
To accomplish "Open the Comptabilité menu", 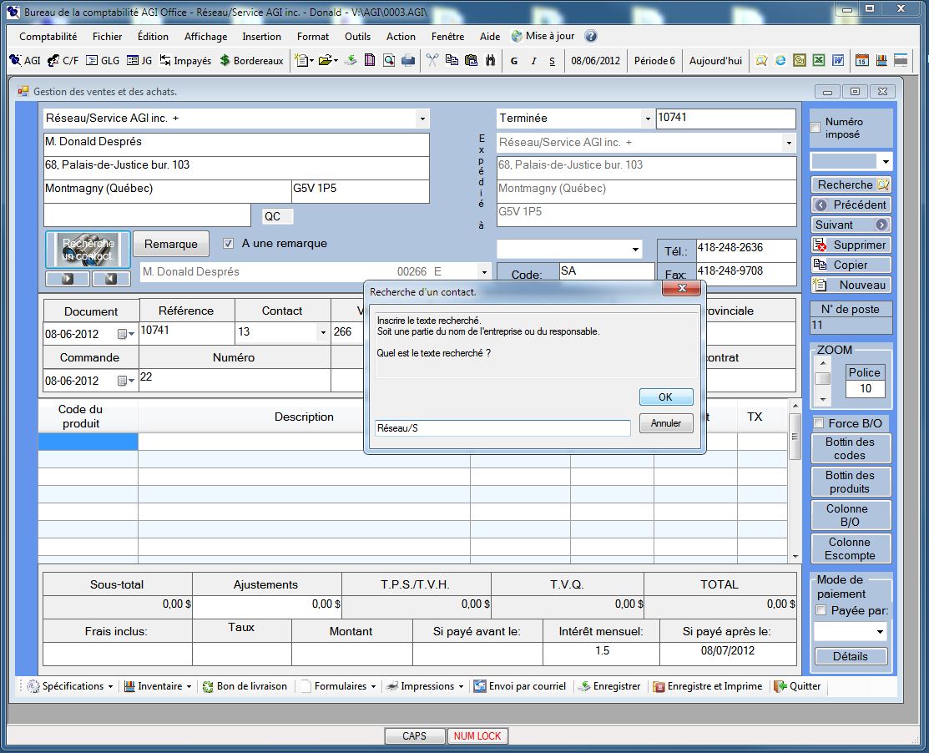I will pyautogui.click(x=48, y=36).
